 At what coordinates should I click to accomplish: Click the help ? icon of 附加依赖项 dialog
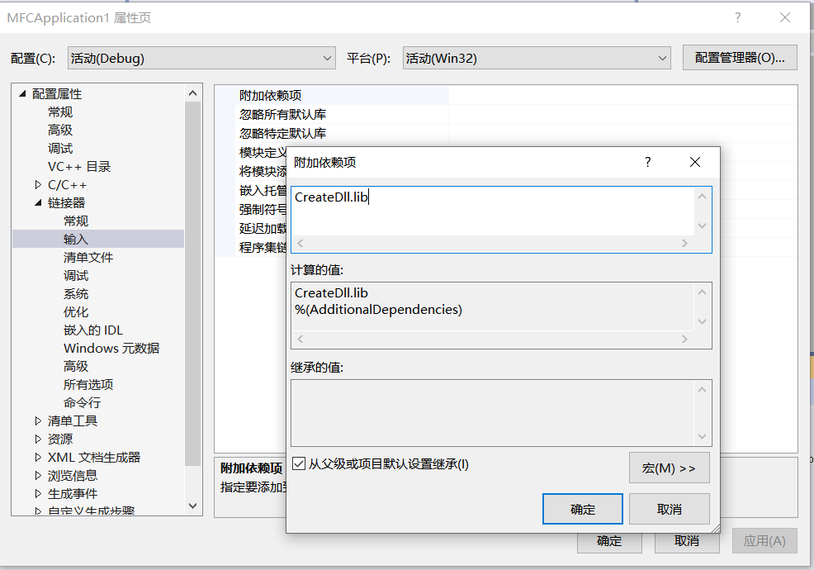coord(647,162)
